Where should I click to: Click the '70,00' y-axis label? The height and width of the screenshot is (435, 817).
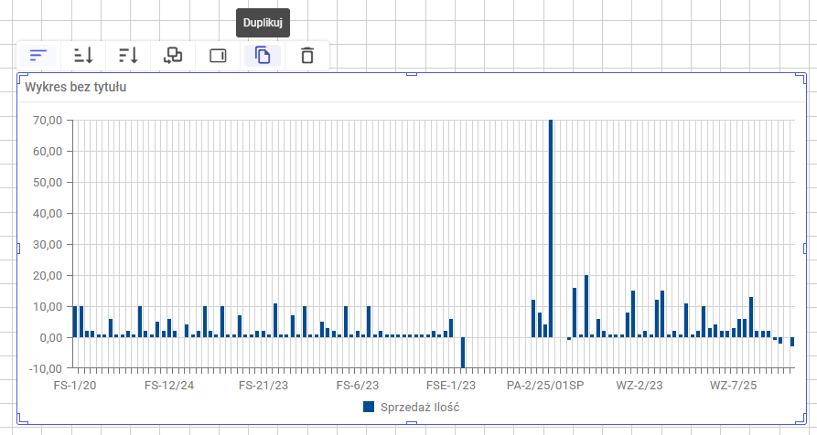click(x=46, y=120)
